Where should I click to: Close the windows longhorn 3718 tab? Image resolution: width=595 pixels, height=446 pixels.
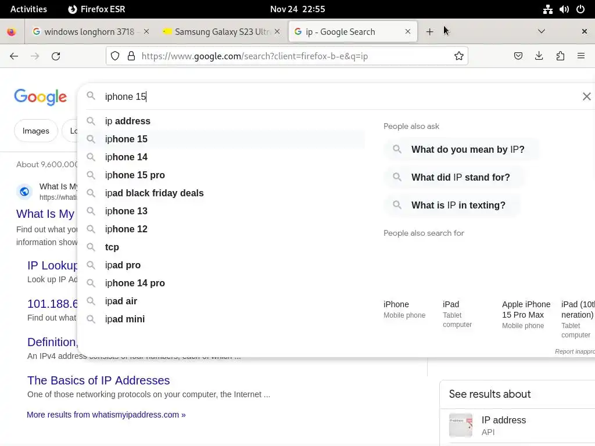[146, 31]
